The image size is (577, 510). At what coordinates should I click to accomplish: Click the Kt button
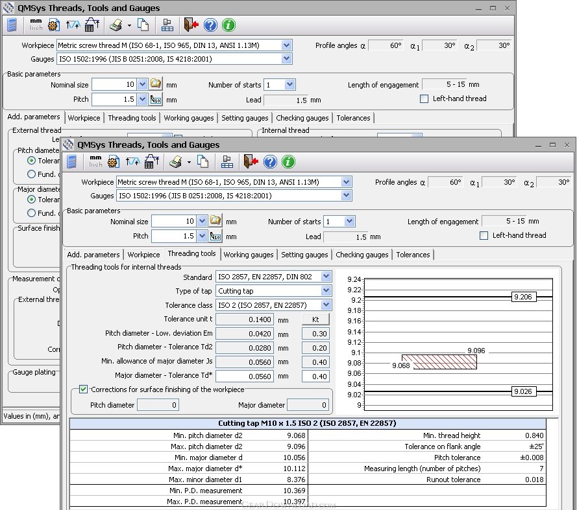click(315, 319)
